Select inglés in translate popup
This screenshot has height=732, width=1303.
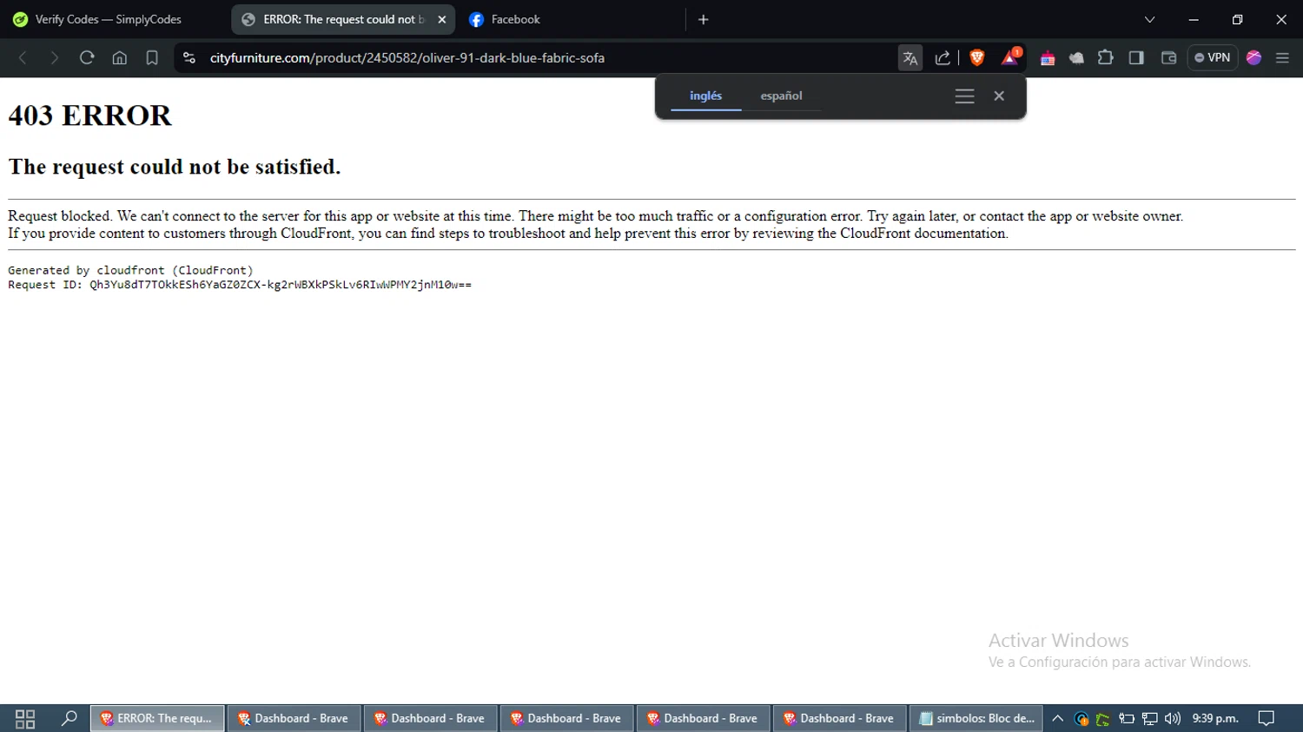pyautogui.click(x=706, y=96)
